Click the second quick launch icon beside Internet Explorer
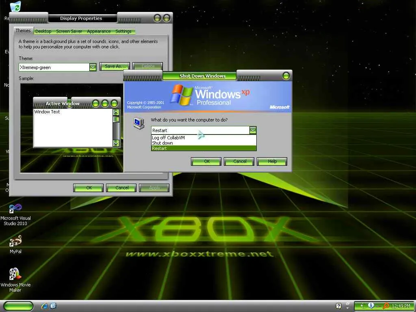 [x=53, y=306]
